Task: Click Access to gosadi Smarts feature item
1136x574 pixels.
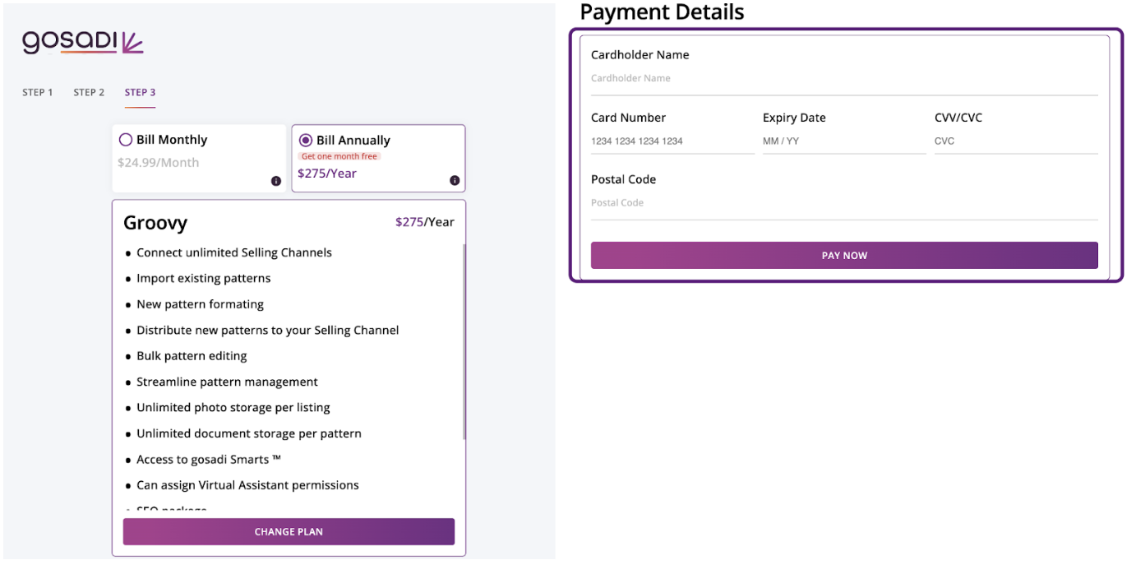Action: [209, 459]
